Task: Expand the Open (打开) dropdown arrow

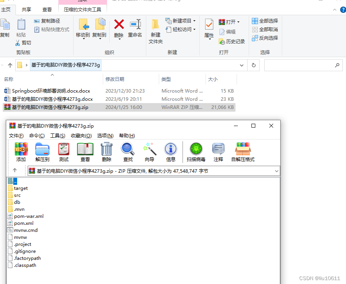Action: (x=238, y=22)
